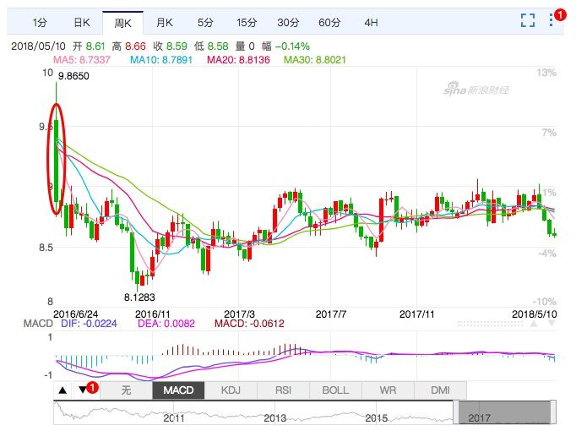The image size is (576, 431).
Task: Enable the KDJ indicator
Action: pos(231,390)
